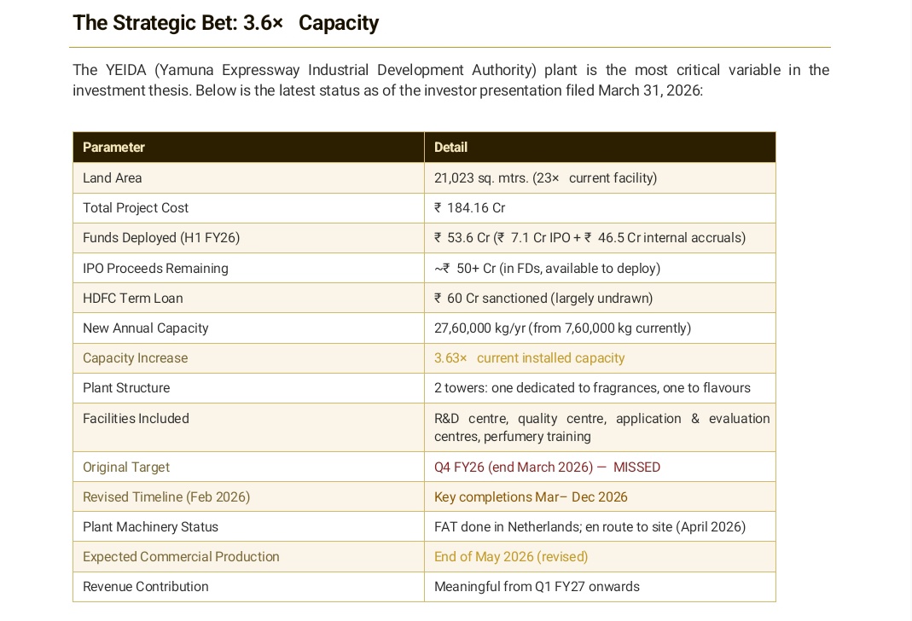The image size is (912, 621).
Task: Click the 'Detail' column header
Action: [600, 147]
